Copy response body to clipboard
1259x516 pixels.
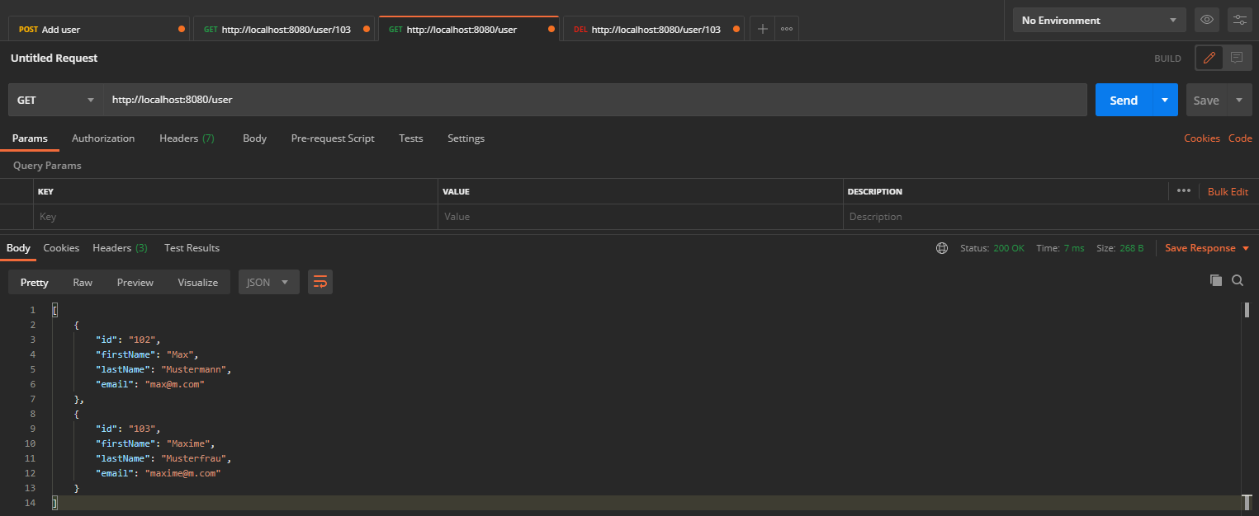pyautogui.click(x=1215, y=280)
